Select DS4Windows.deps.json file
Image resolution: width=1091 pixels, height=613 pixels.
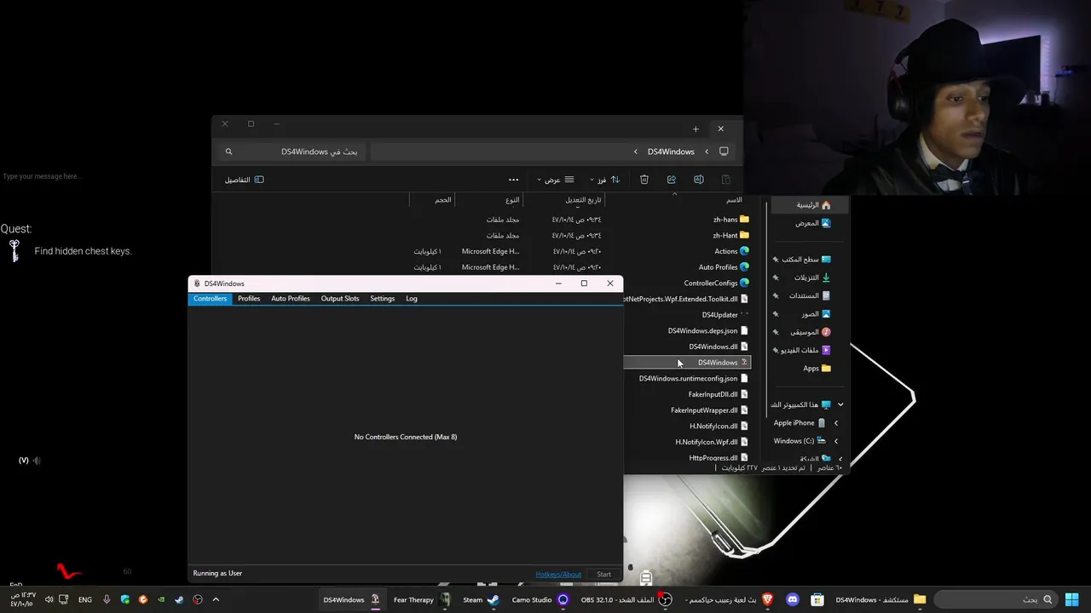[708, 330]
